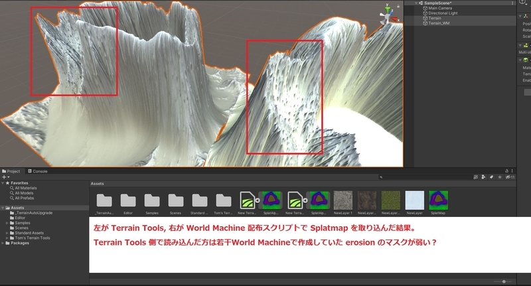This screenshot has width=531, height=286.
Task: Click the Search by Type filter icon
Action: (484, 177)
